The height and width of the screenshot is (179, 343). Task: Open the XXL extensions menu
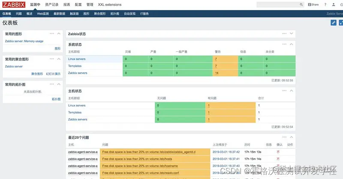coord(110,5)
